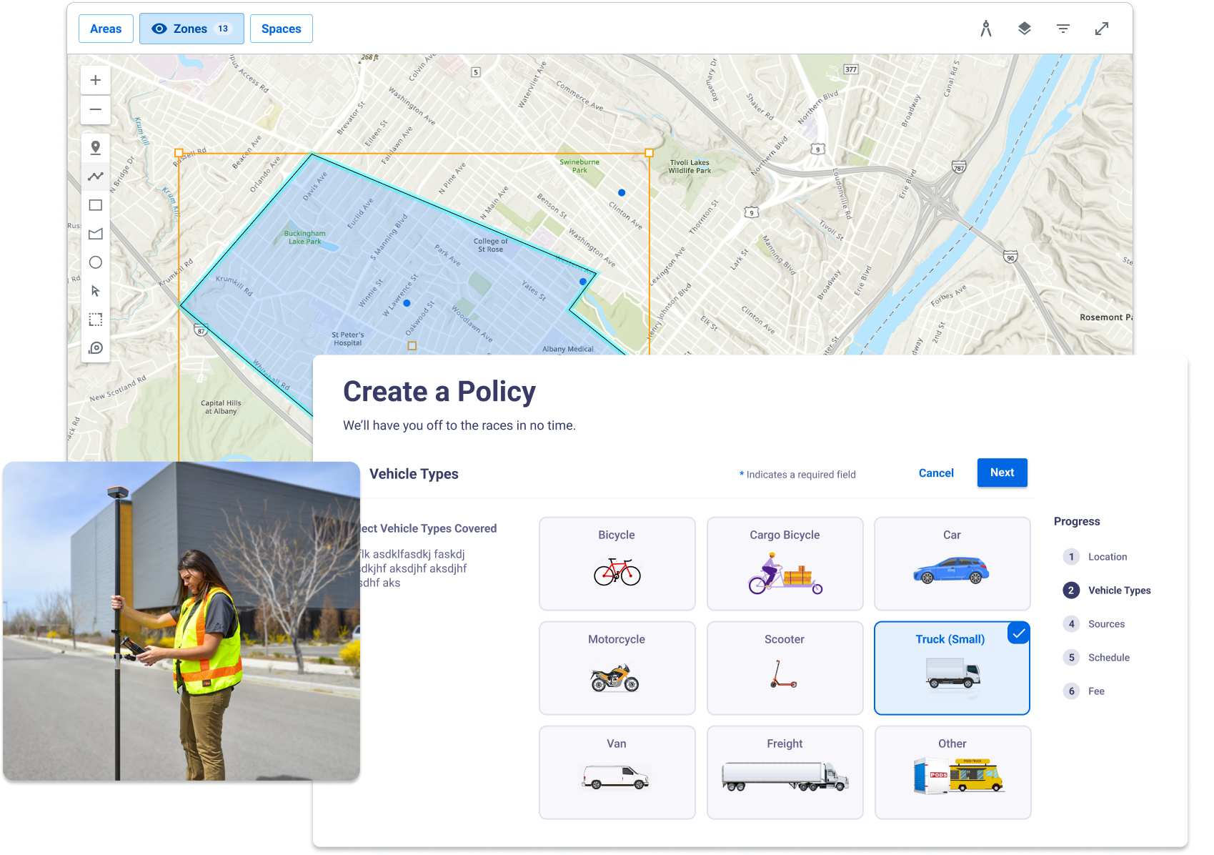Screen dimensions: 1214x855
Task: Select the location pin marker tool
Action: (95, 148)
